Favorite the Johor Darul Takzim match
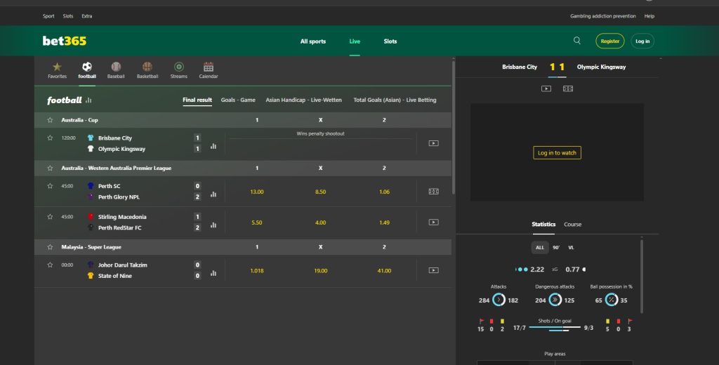The height and width of the screenshot is (365, 719). tap(50, 265)
